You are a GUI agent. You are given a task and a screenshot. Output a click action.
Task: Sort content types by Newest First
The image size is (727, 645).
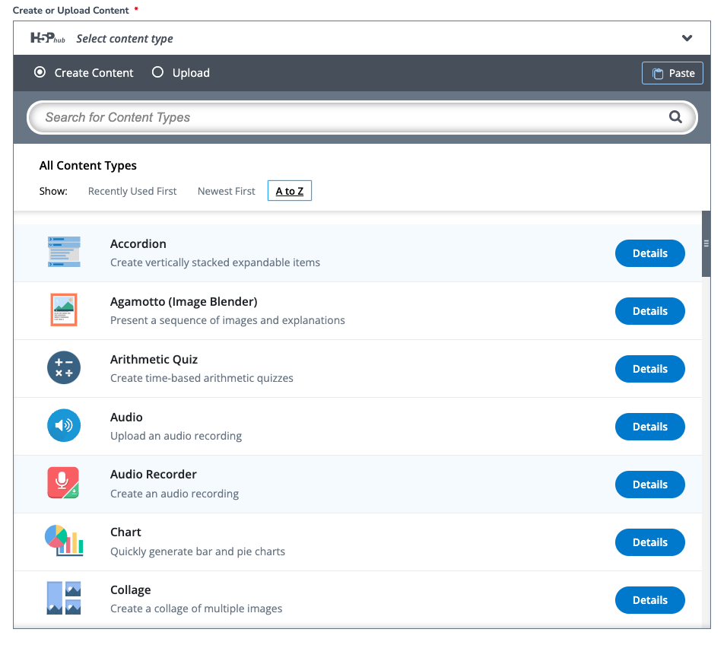pos(227,191)
